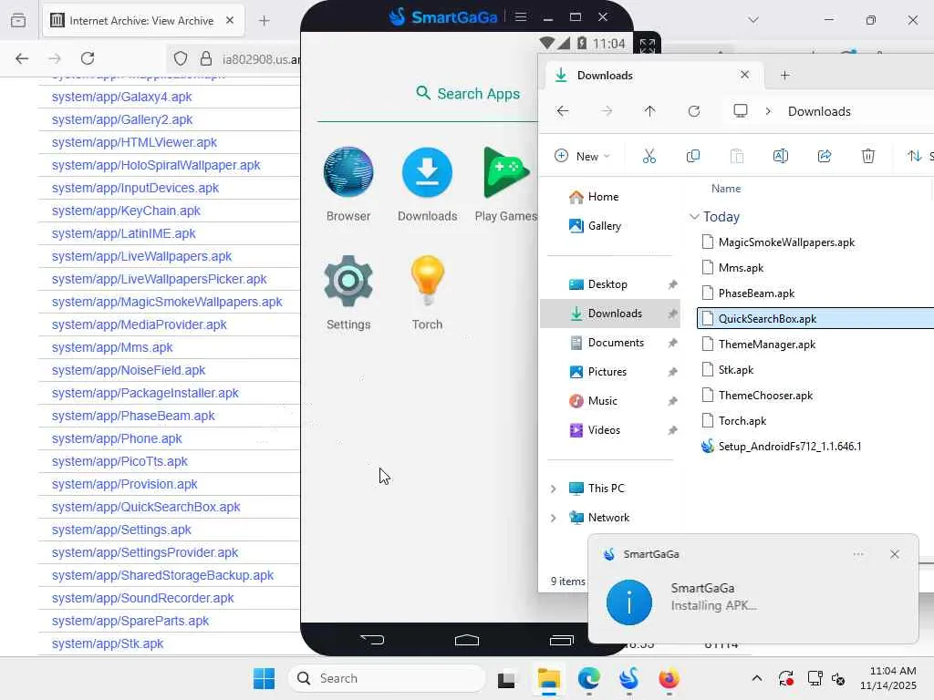Screen dimensions: 934x700
Task: Launch Play Games in SmartGaGa
Action: click(506, 184)
